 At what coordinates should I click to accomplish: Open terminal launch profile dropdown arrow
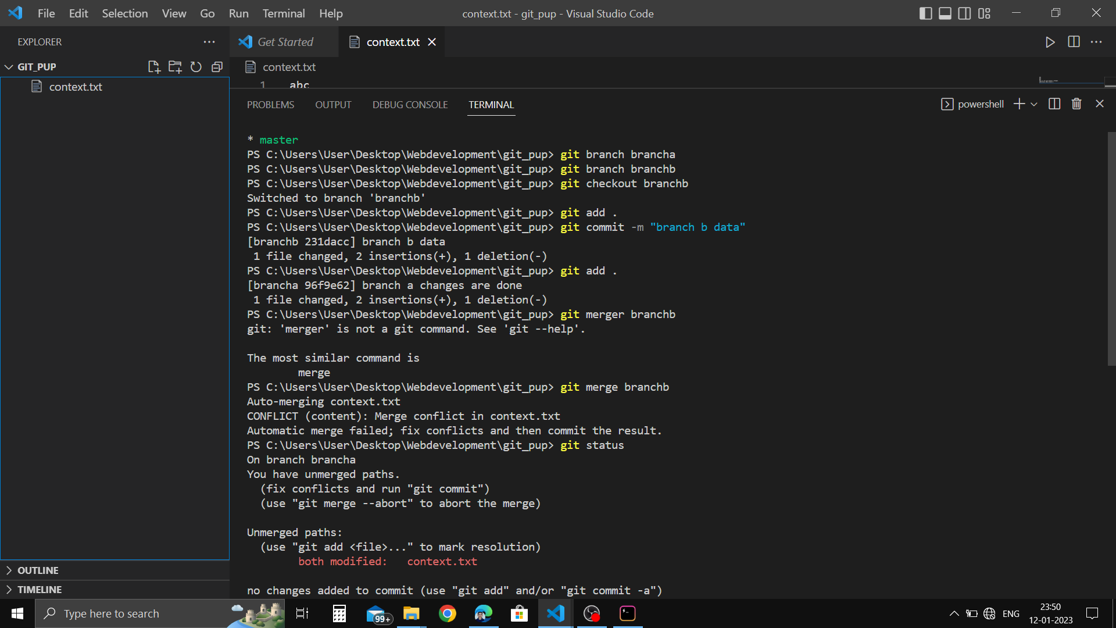coord(1034,104)
